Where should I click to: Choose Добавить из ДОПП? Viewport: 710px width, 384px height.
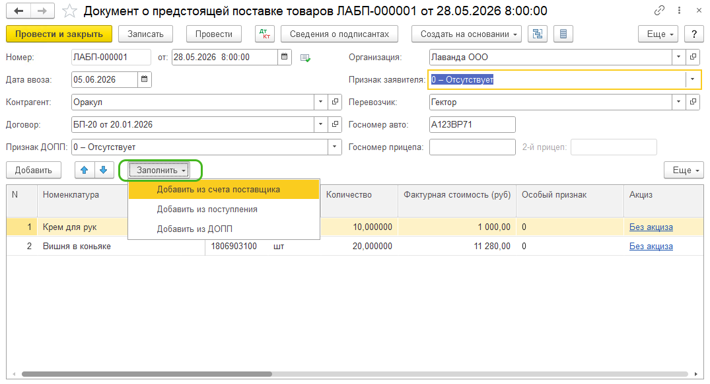click(x=224, y=229)
